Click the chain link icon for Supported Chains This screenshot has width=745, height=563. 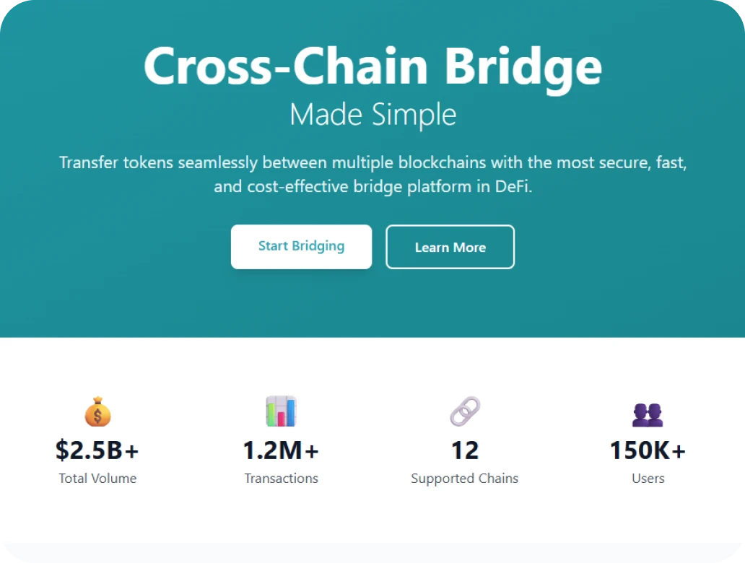[x=464, y=410]
